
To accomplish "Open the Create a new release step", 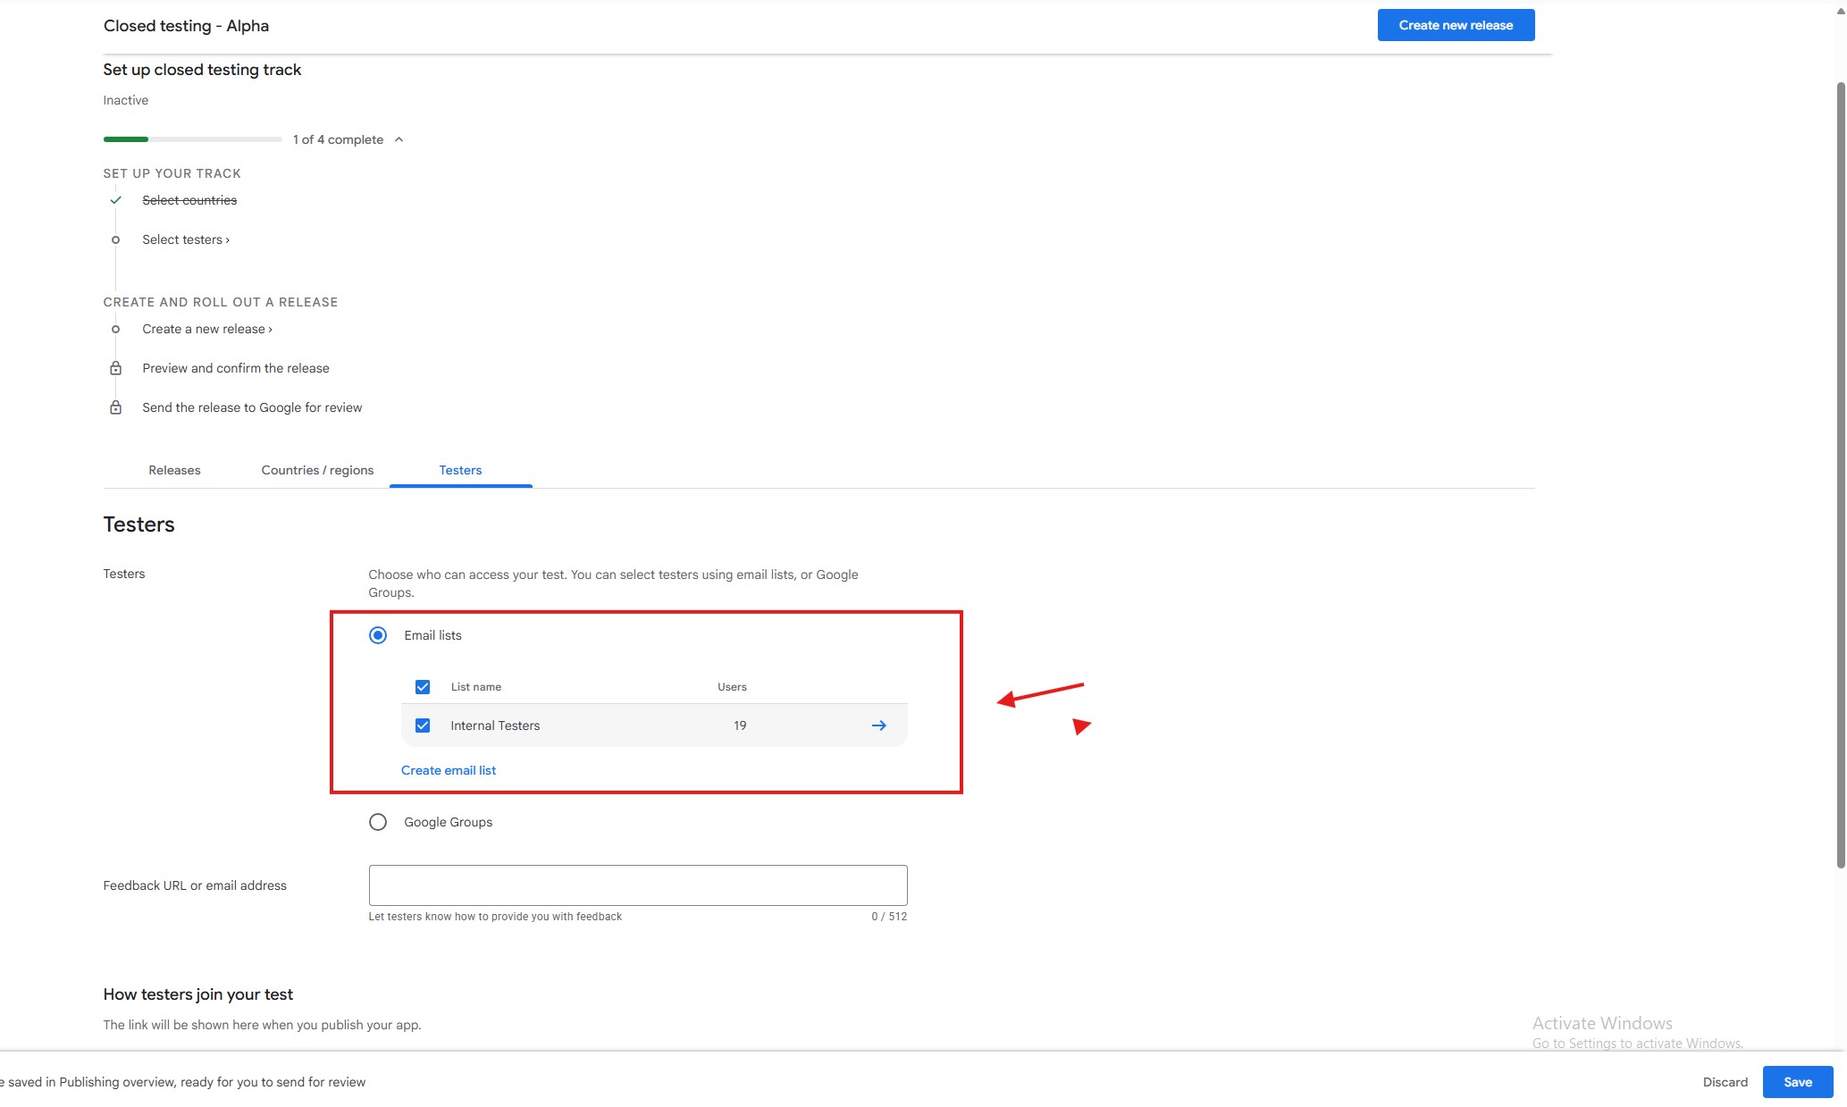I will point(206,329).
